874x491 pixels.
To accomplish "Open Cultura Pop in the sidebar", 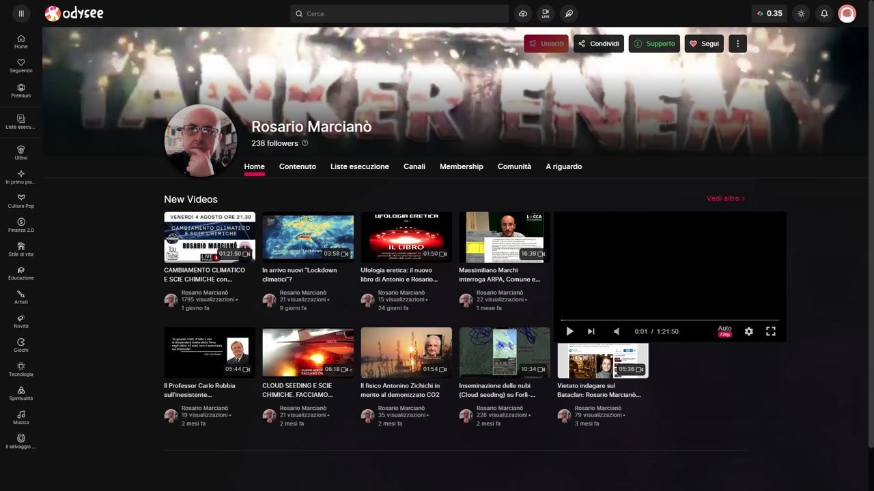I will point(21,201).
